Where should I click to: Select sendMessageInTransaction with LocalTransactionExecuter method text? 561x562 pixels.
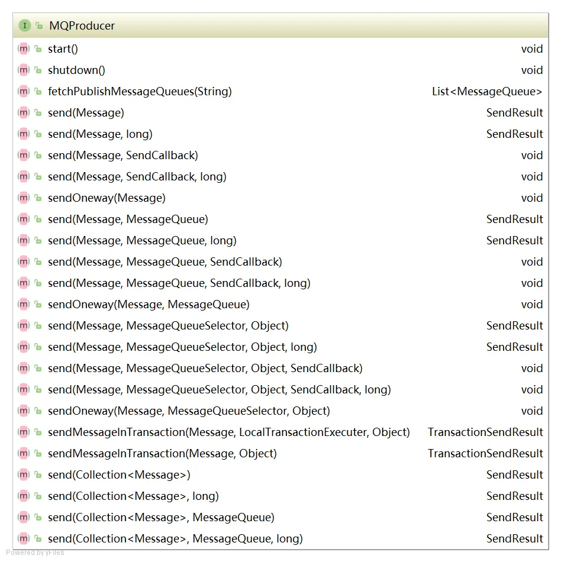(228, 432)
